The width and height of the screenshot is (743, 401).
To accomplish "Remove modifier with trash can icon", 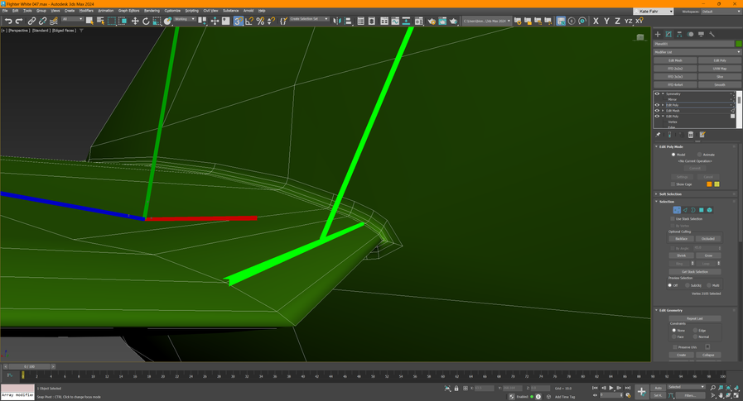I will point(691,135).
